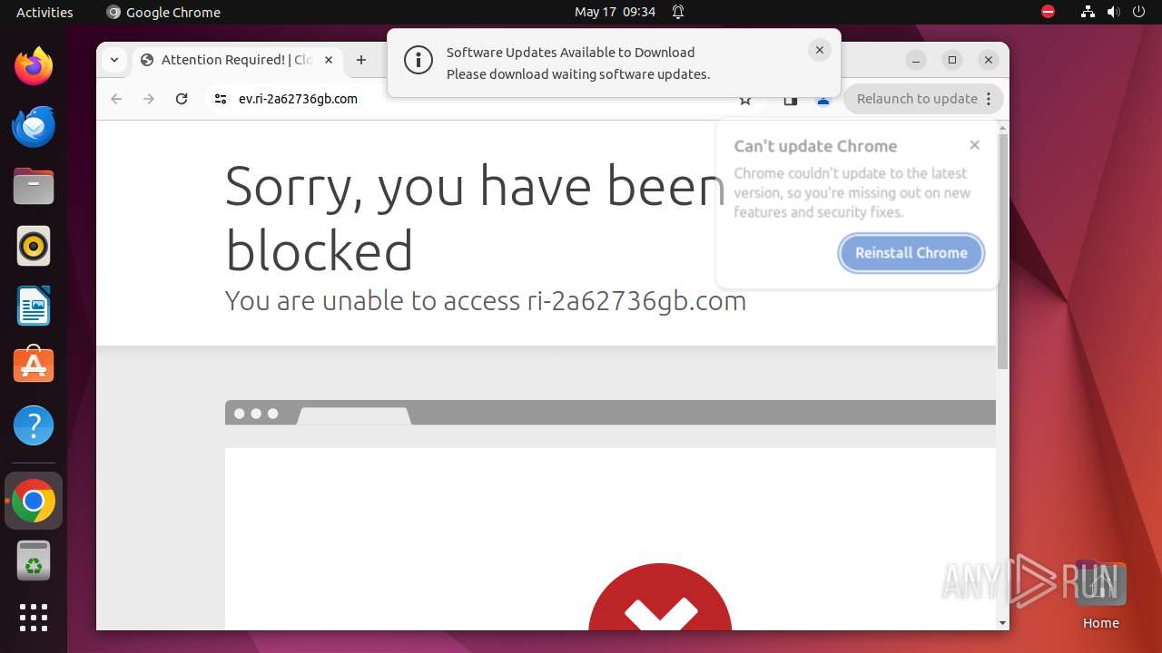Screen dimensions: 1162x653
Task: Click the volume icon in system tray
Action: click(1113, 12)
